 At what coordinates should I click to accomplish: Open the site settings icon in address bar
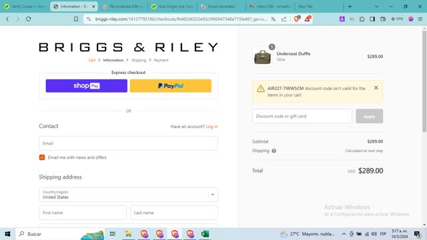(x=89, y=19)
